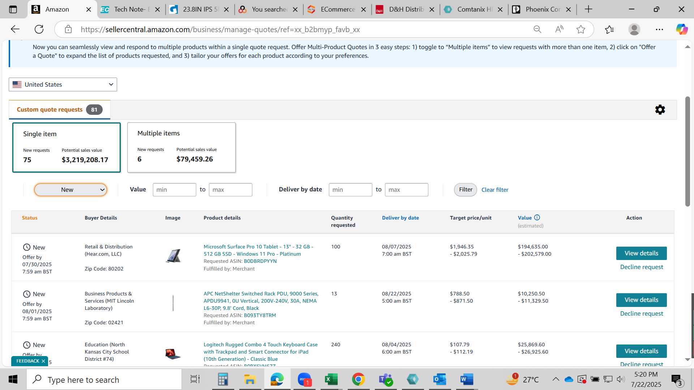Open Microsoft Teams from taskbar
The width and height of the screenshot is (694, 390).
[x=386, y=380]
